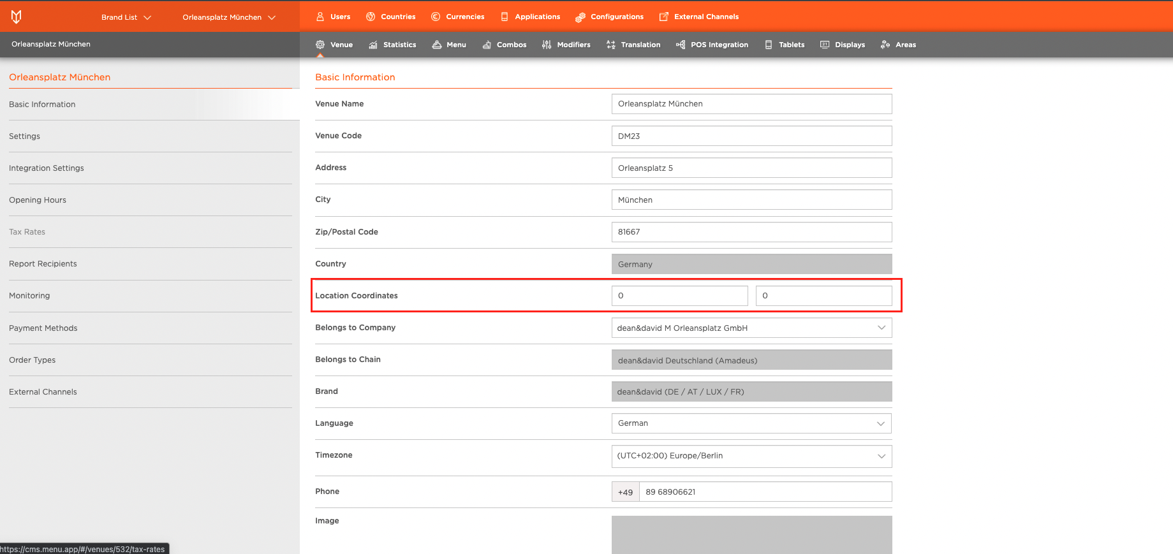Viewport: 1173px width, 554px height.
Task: Expand the Belongs to Company dropdown
Action: tap(751, 328)
